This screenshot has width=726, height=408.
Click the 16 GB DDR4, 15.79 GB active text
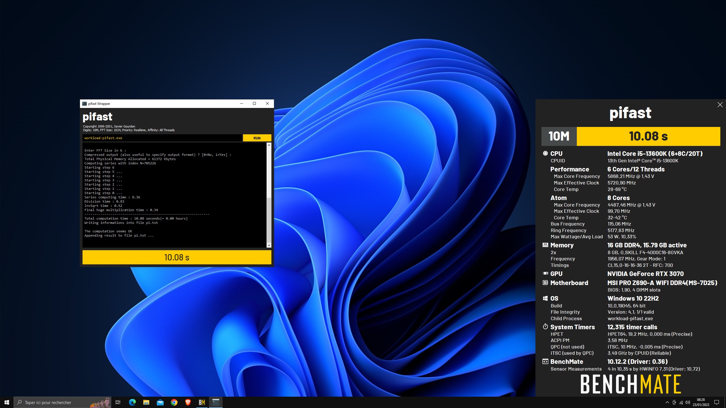pos(647,245)
